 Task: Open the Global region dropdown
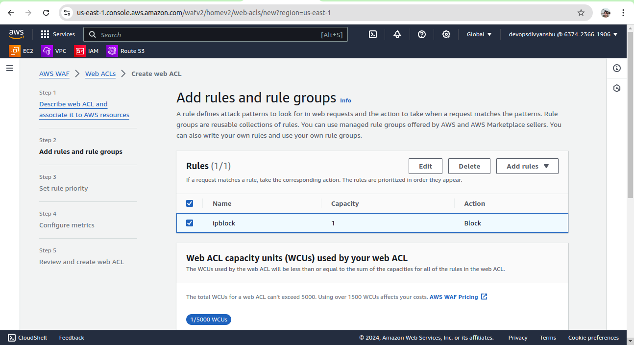(x=479, y=34)
